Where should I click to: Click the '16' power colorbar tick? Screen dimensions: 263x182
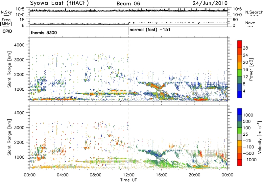point(245,70)
